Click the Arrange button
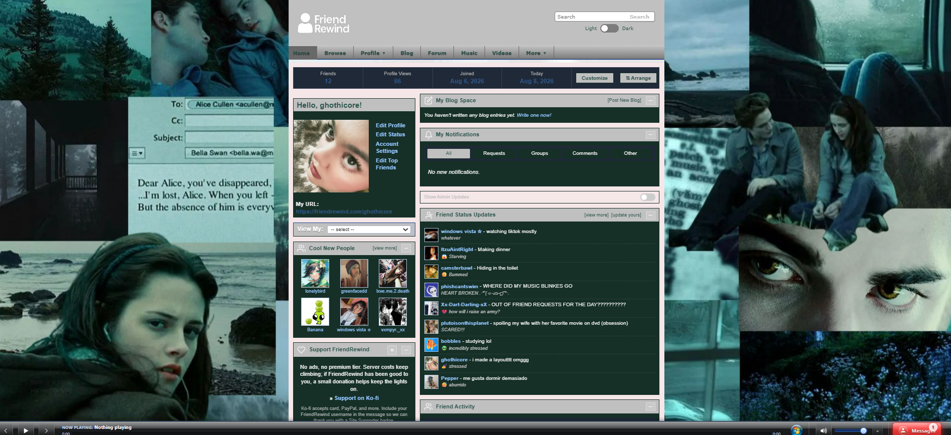This screenshot has height=435, width=951. pyautogui.click(x=638, y=78)
